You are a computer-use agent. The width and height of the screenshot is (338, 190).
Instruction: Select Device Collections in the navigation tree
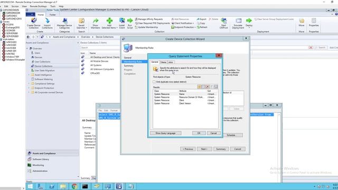(x=43, y=66)
